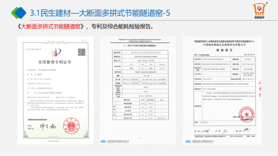Click the ctc logo under the middle document

click(103, 141)
